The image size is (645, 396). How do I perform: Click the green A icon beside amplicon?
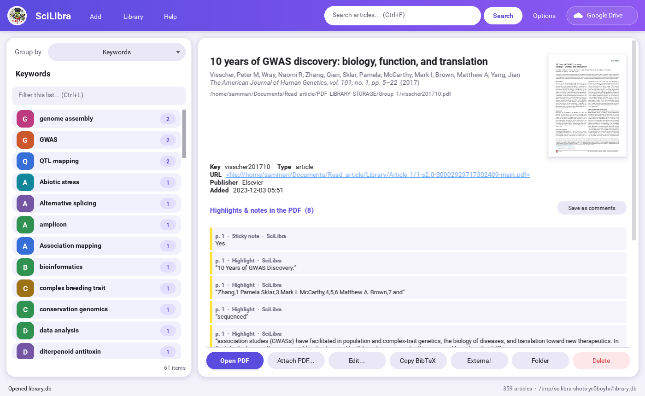tap(25, 225)
